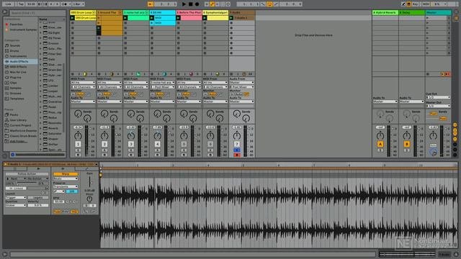The image size is (461, 259).
Task: Click Stop All Clips in Master track
Action: (428, 74)
